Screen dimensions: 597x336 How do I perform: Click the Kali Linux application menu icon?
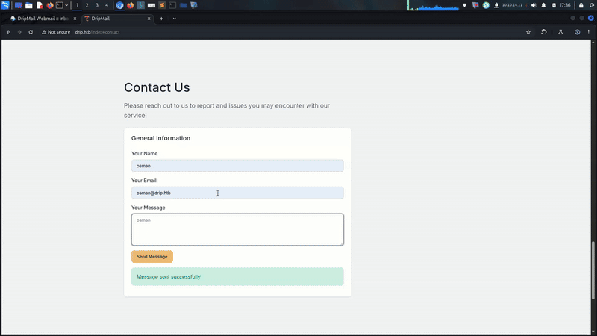(6, 5)
